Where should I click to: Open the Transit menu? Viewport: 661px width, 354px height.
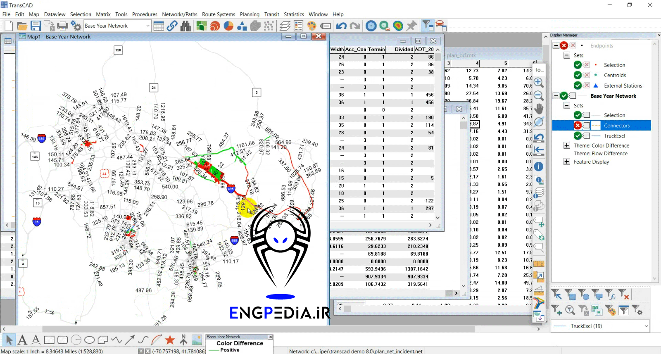(272, 14)
